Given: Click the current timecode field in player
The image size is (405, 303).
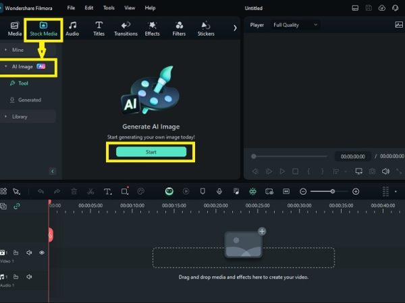Looking at the screenshot, I should point(352,156).
